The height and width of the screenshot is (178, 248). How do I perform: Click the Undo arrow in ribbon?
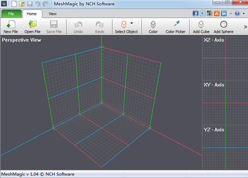[78, 25]
